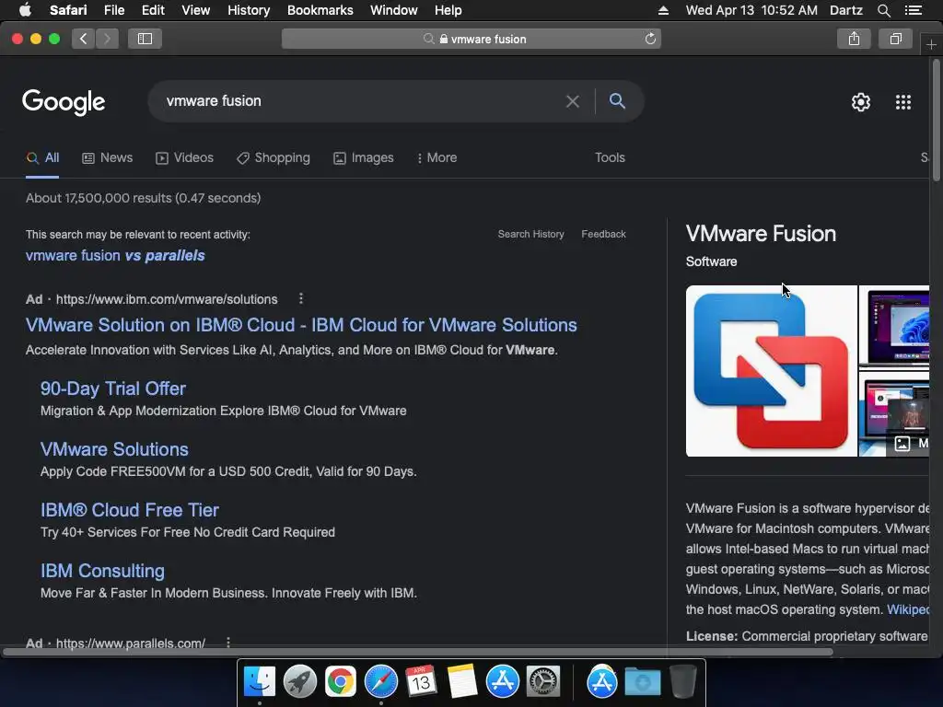Screen dimensions: 943x707
Task: Click the blue magnifier search button
Action: (x=617, y=101)
